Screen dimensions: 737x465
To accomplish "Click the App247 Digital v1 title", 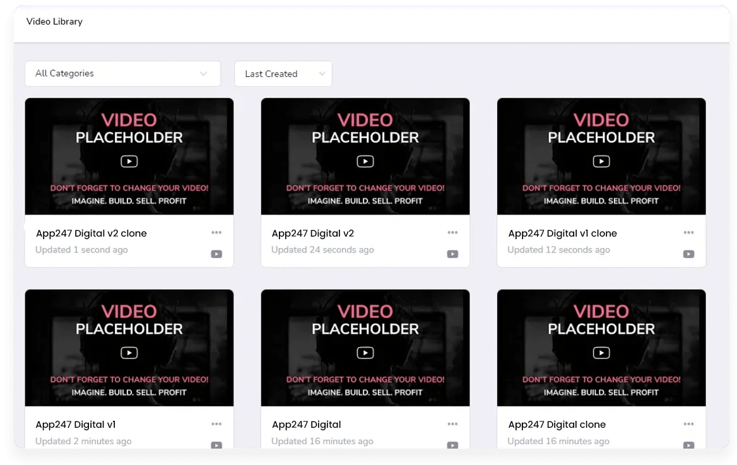I will click(x=76, y=425).
